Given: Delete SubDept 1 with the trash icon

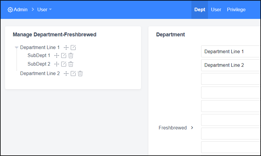Looking at the screenshot, I should tap(71, 56).
